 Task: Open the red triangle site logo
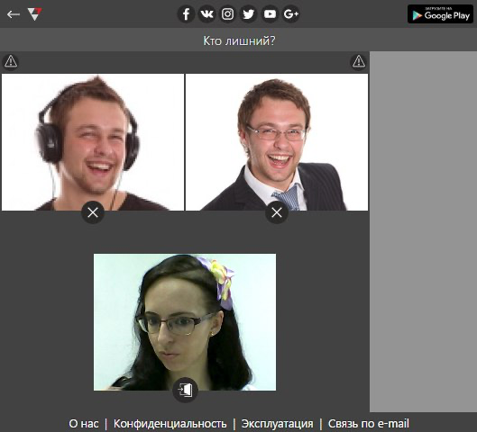(x=34, y=14)
